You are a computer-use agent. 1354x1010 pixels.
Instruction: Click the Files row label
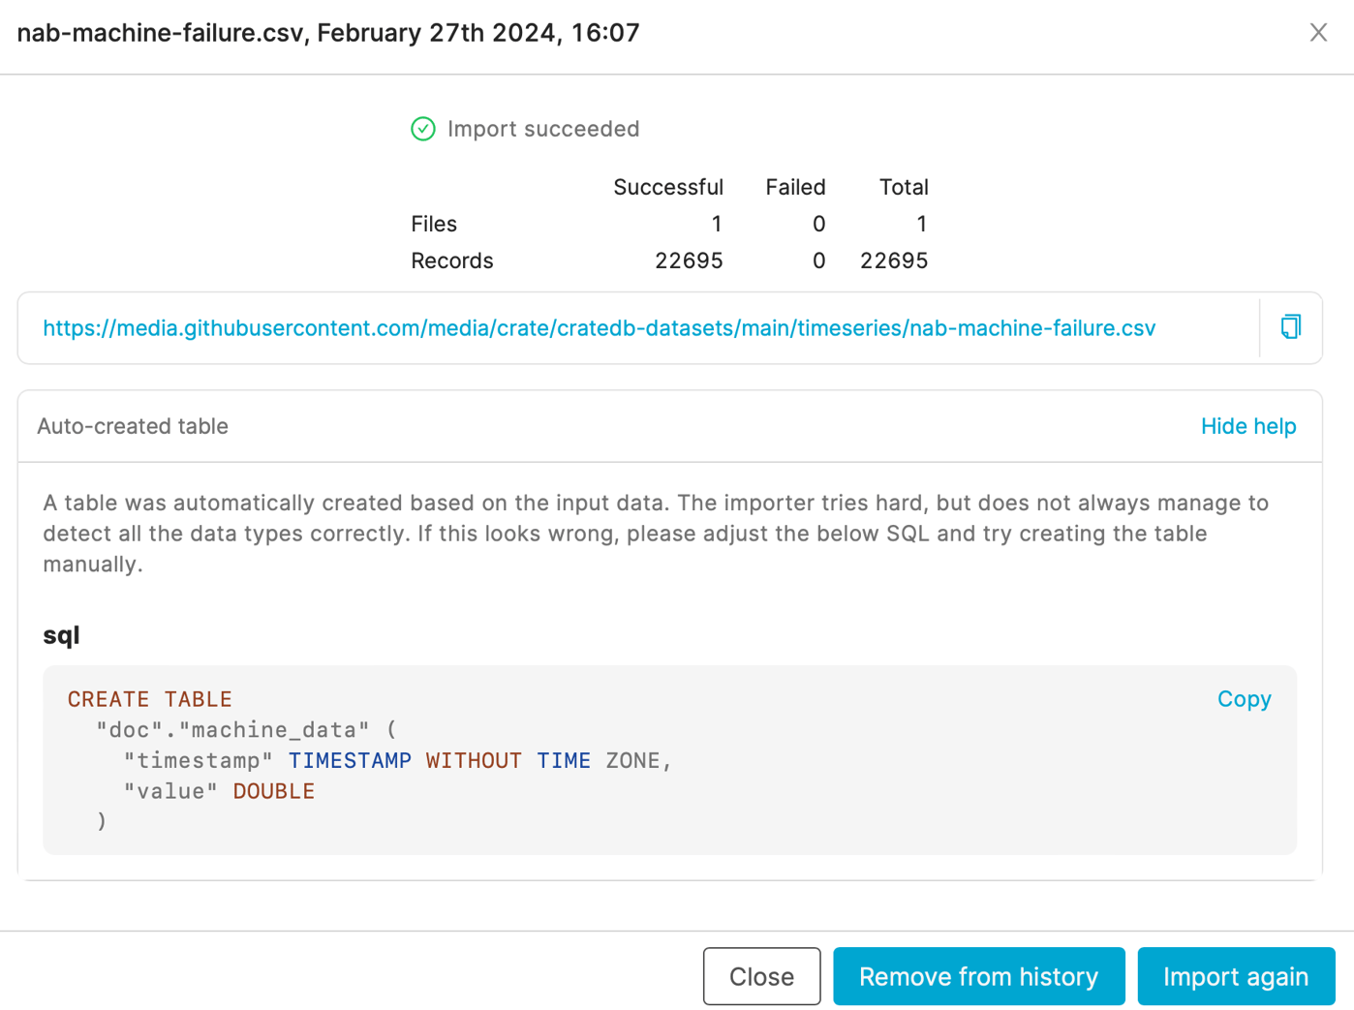pyautogui.click(x=433, y=224)
